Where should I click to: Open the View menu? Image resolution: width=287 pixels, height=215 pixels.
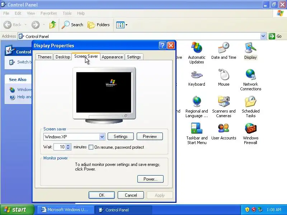pos(31,13)
